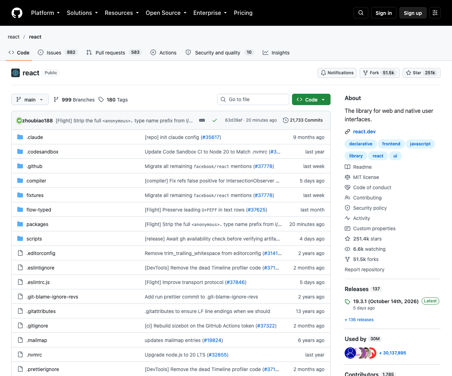Switch to the Issues tab
Image resolution: width=452 pixels, height=376 pixels.
[x=57, y=53]
